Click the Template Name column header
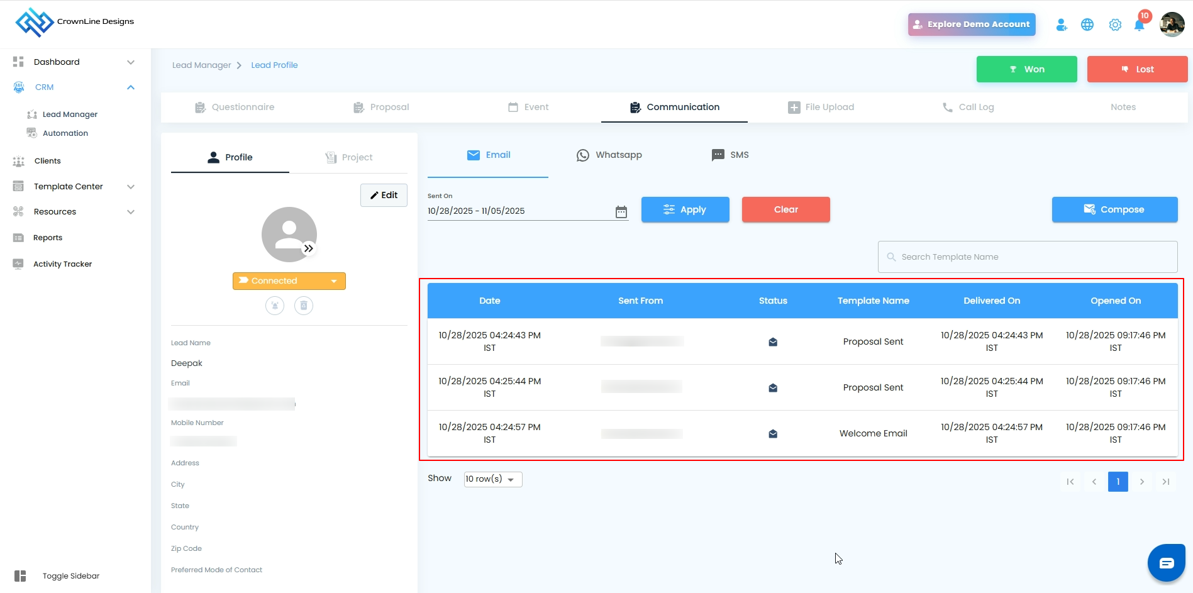1193x593 pixels. click(x=874, y=301)
